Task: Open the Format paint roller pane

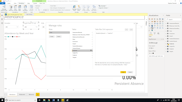Action: pyautogui.click(x=154, y=33)
